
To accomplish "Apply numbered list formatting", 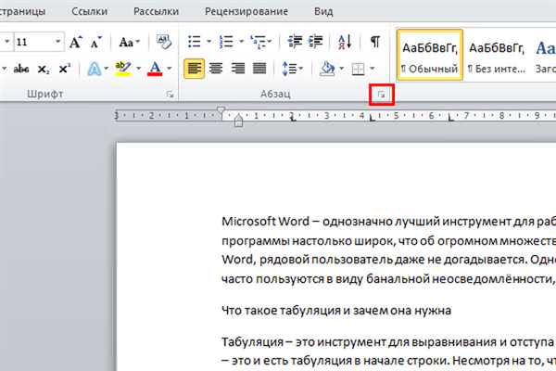I will pos(226,42).
